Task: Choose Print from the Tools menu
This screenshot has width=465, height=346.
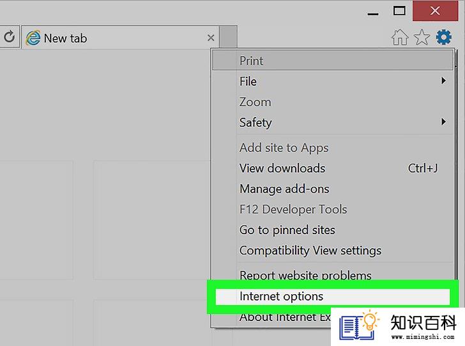Action: tap(333, 61)
